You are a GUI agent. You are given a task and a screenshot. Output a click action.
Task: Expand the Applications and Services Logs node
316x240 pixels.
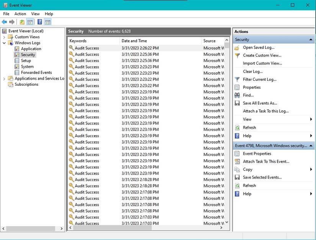point(4,78)
